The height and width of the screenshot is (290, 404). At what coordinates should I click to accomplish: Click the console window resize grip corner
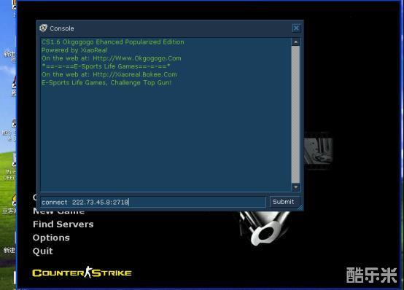point(300,208)
